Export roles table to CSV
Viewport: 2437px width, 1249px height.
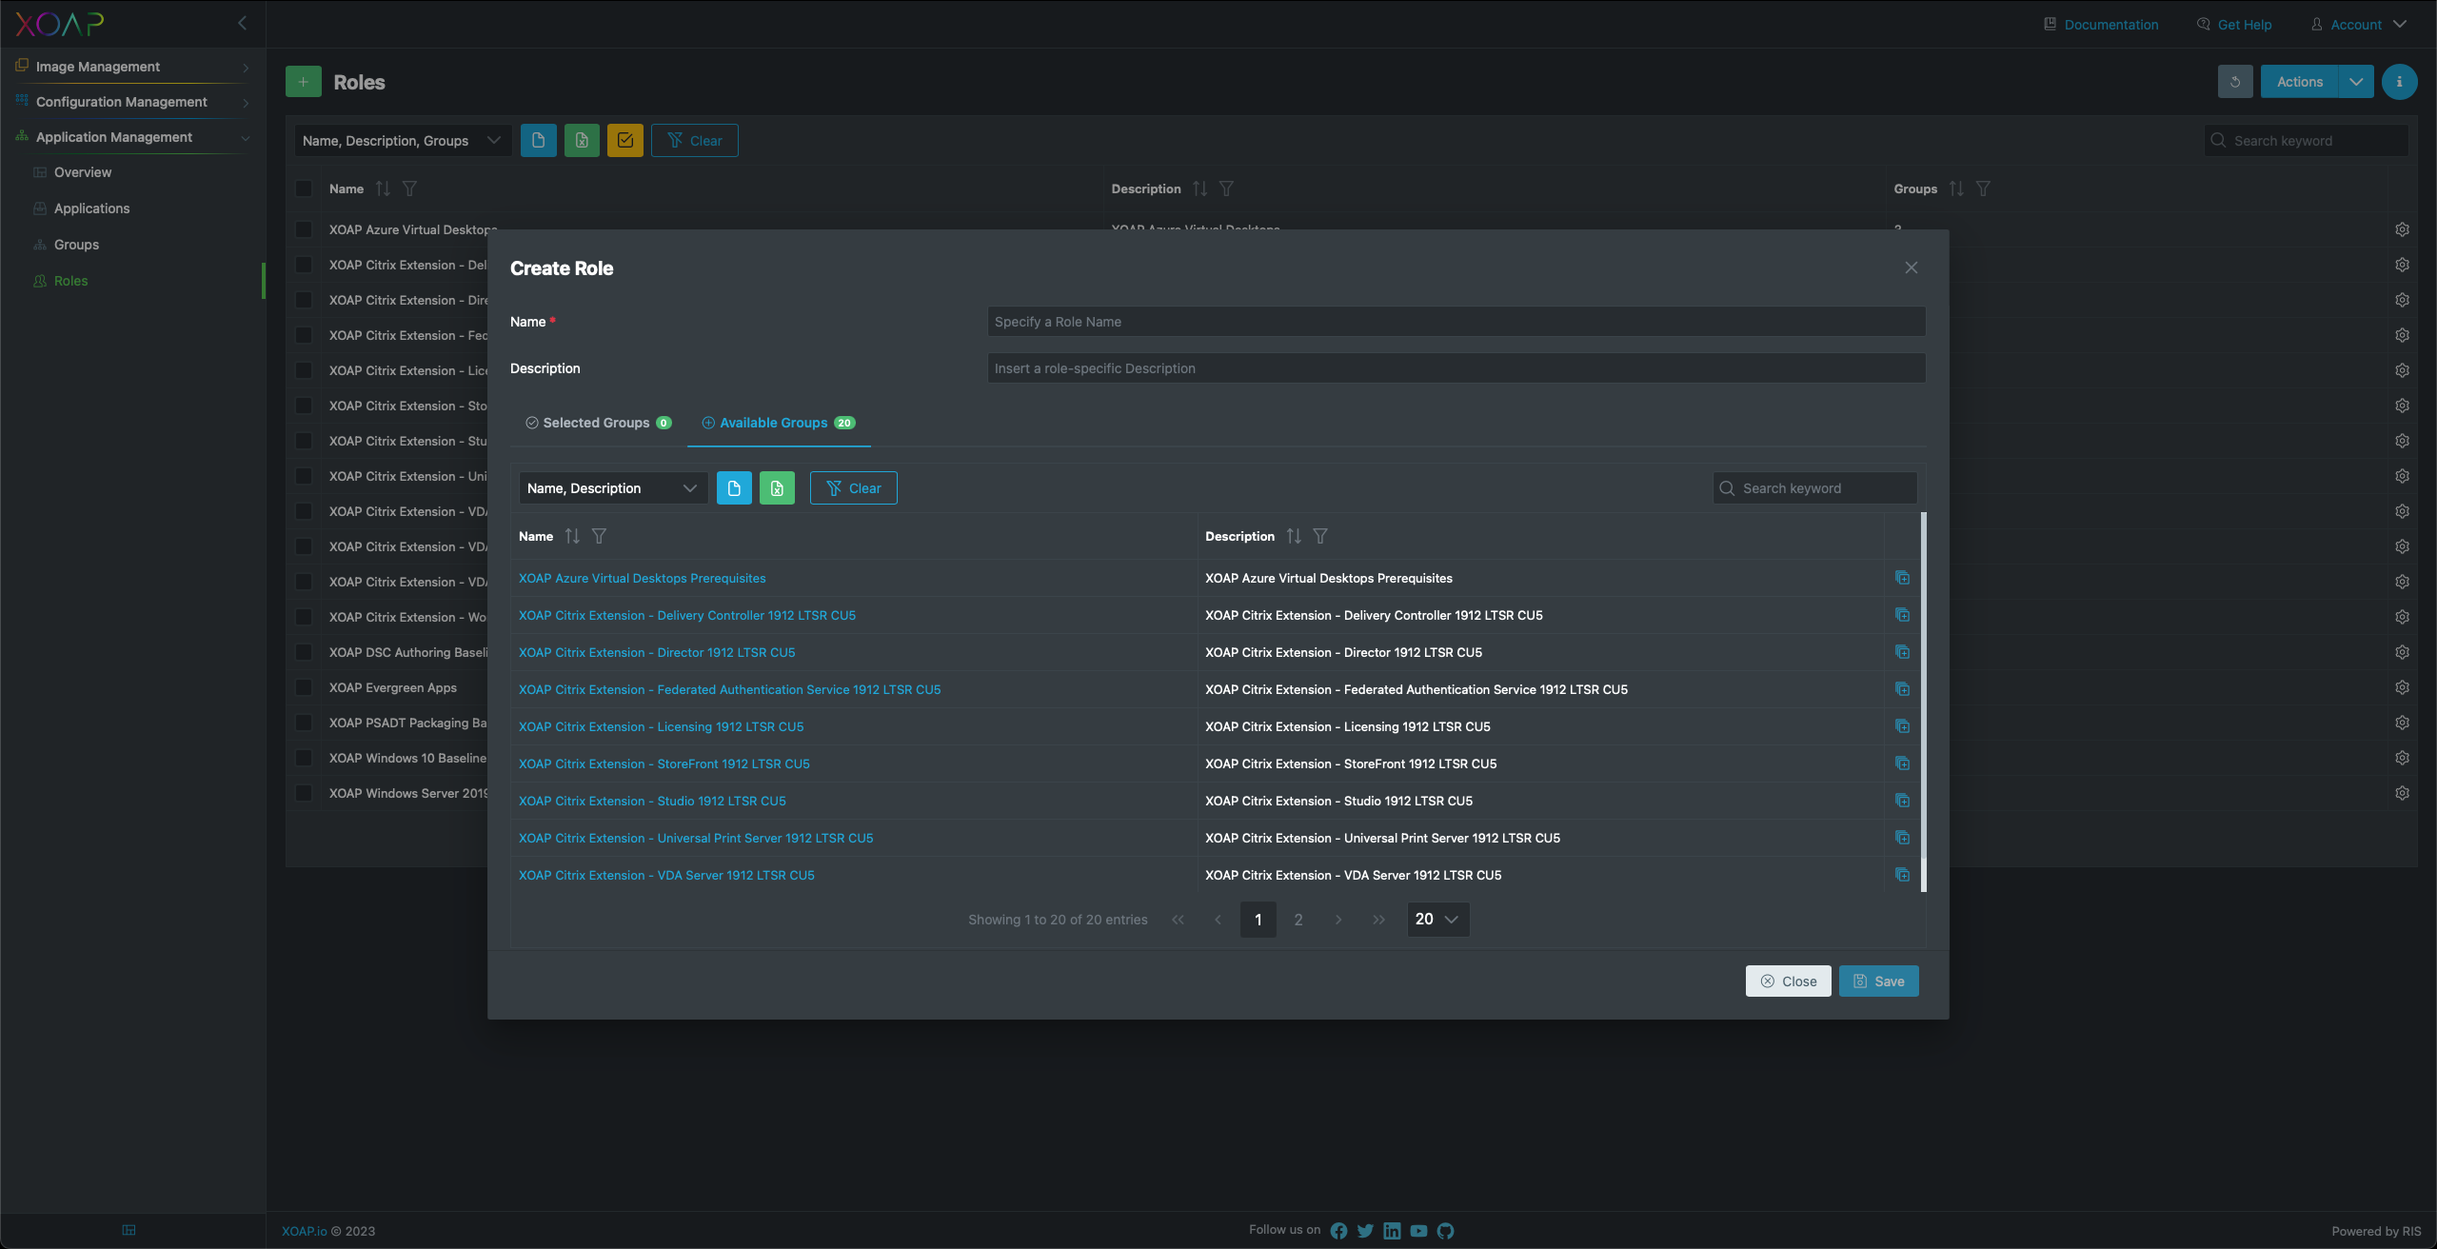tap(539, 141)
